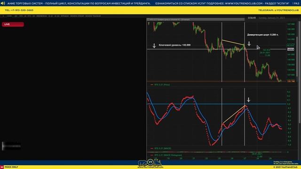The width and height of the screenshot is (301, 169).
Task: Click the speaker sound icon
Action: [x=3, y=3]
